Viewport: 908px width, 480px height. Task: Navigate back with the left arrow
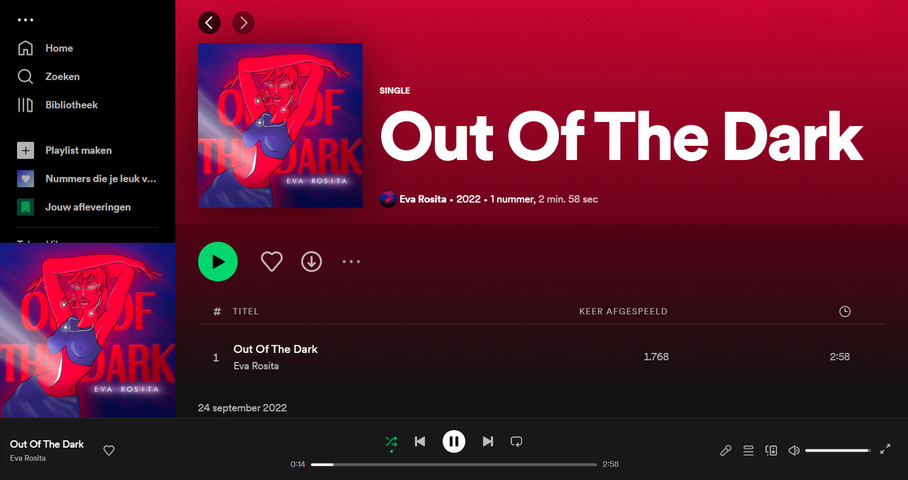click(x=209, y=23)
